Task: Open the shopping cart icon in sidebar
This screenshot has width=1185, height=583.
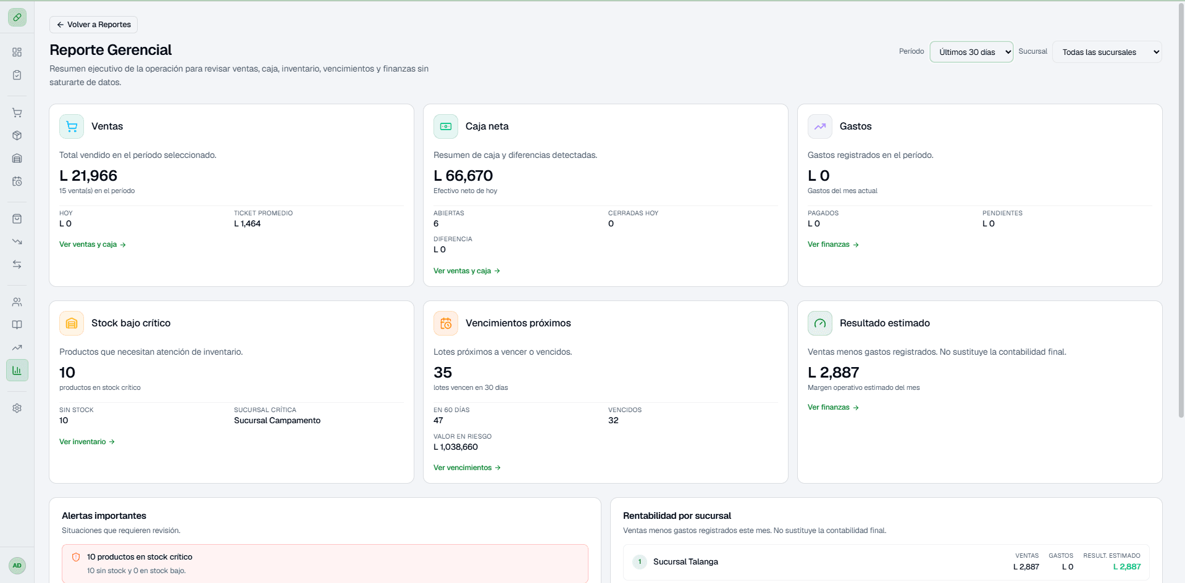Action: (x=17, y=113)
